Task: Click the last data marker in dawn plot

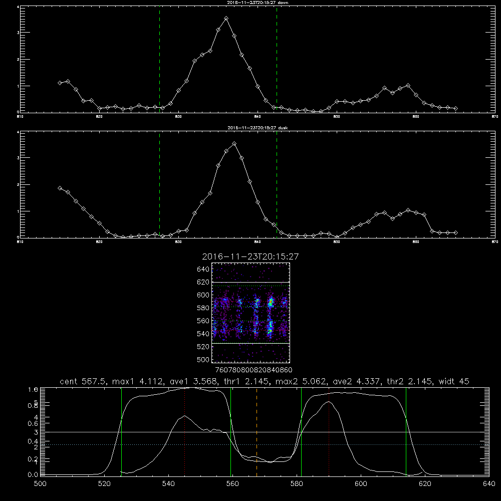Action: pyautogui.click(x=455, y=109)
